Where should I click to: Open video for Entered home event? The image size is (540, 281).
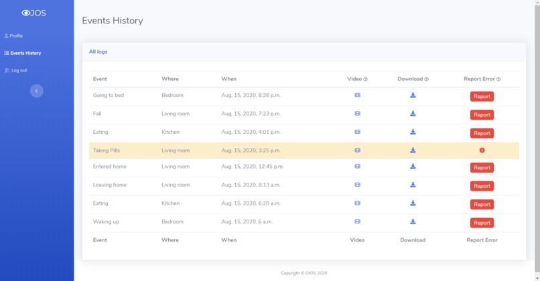coord(357,166)
